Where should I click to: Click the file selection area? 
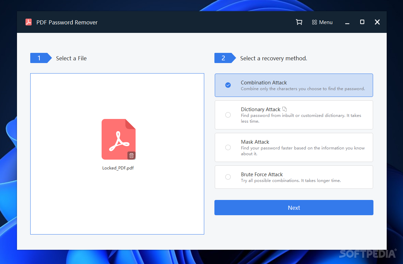point(117,203)
